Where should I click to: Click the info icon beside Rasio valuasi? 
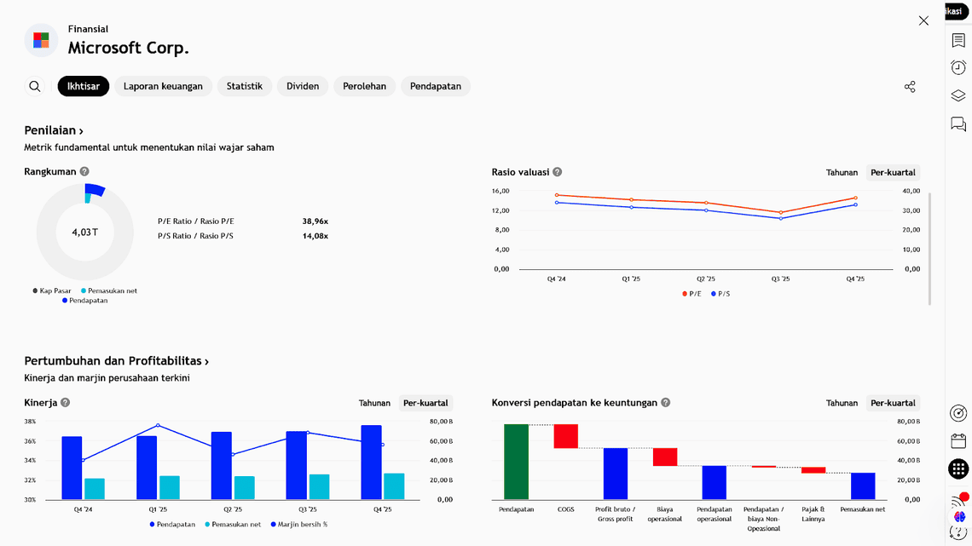point(558,172)
